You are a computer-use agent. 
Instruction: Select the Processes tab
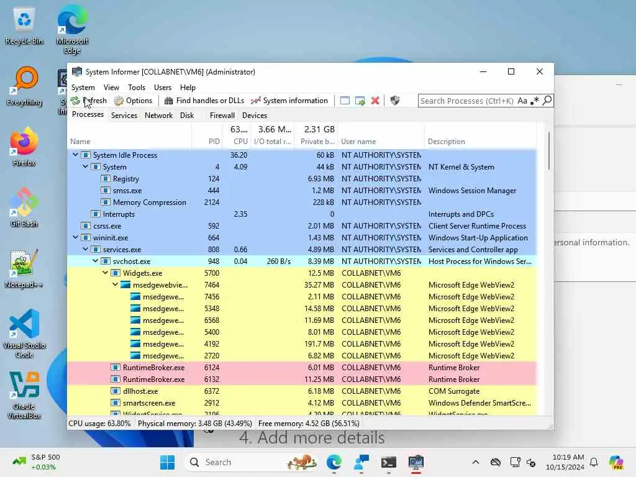point(88,114)
